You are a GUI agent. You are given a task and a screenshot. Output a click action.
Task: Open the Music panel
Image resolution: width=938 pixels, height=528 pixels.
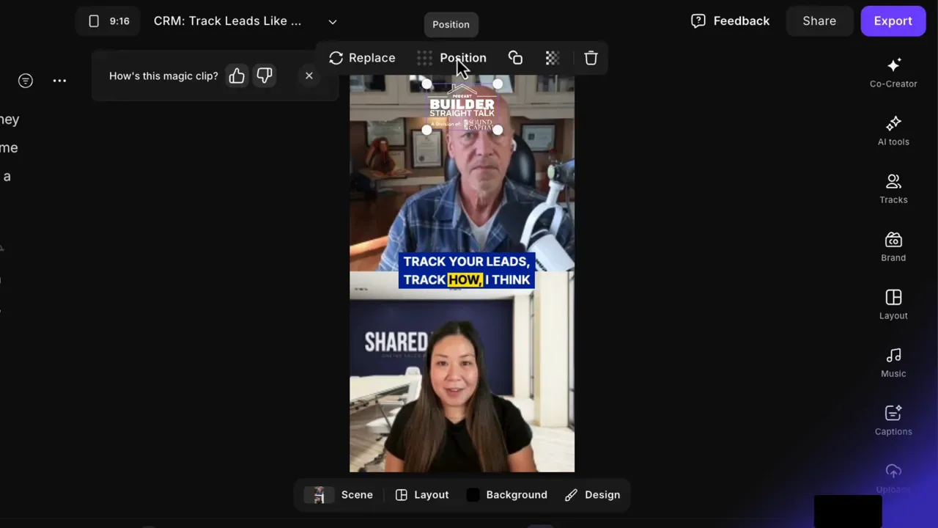(x=893, y=362)
